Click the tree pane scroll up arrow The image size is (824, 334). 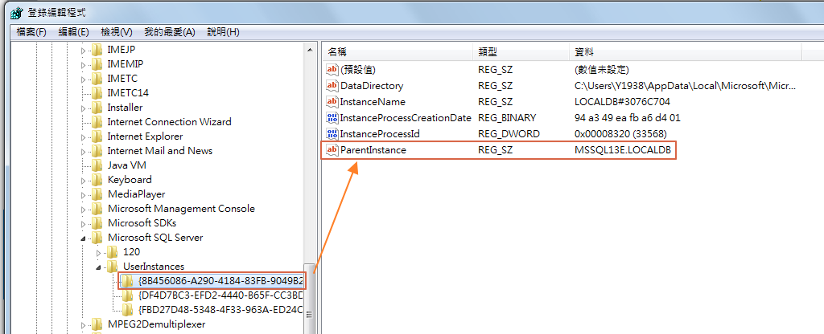pyautogui.click(x=311, y=51)
